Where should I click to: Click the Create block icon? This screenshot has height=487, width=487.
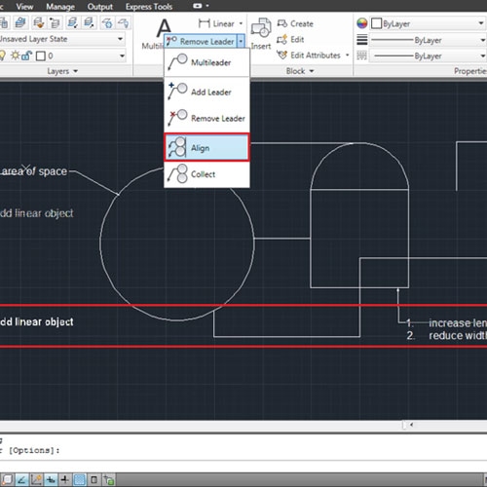pyautogui.click(x=282, y=23)
